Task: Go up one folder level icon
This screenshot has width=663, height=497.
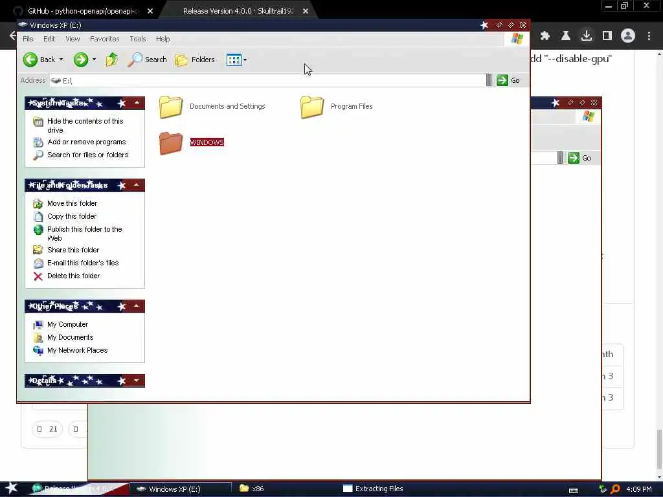Action: coord(112,60)
